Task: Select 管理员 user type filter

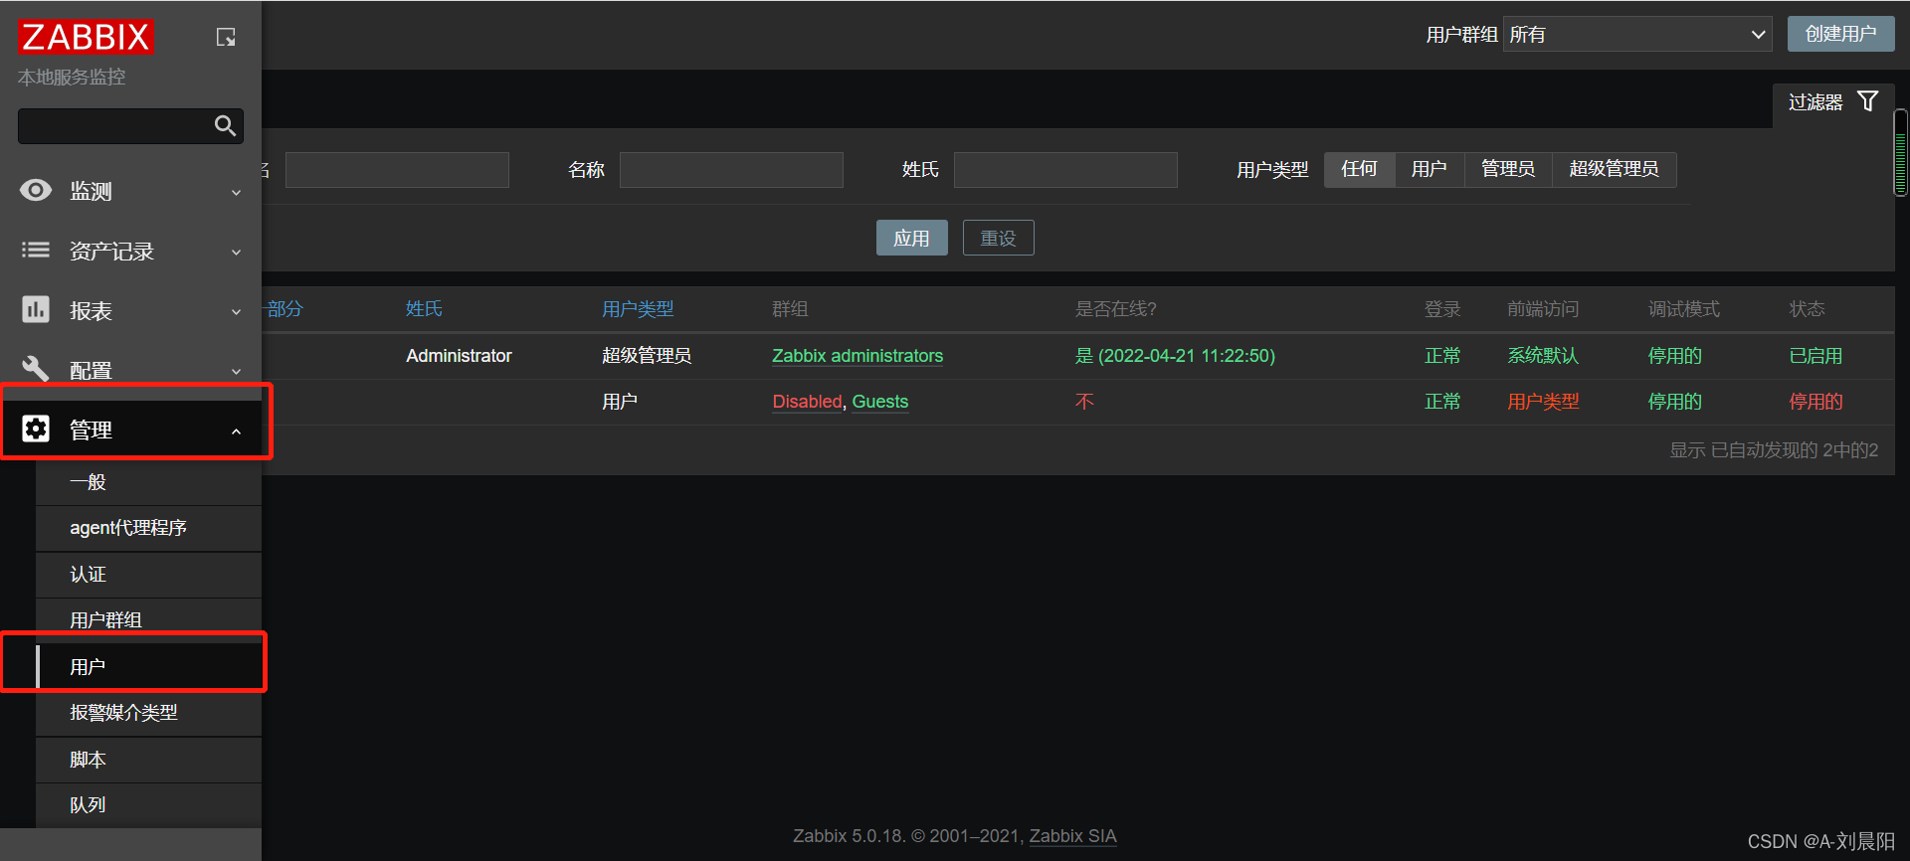Action: 1508,169
